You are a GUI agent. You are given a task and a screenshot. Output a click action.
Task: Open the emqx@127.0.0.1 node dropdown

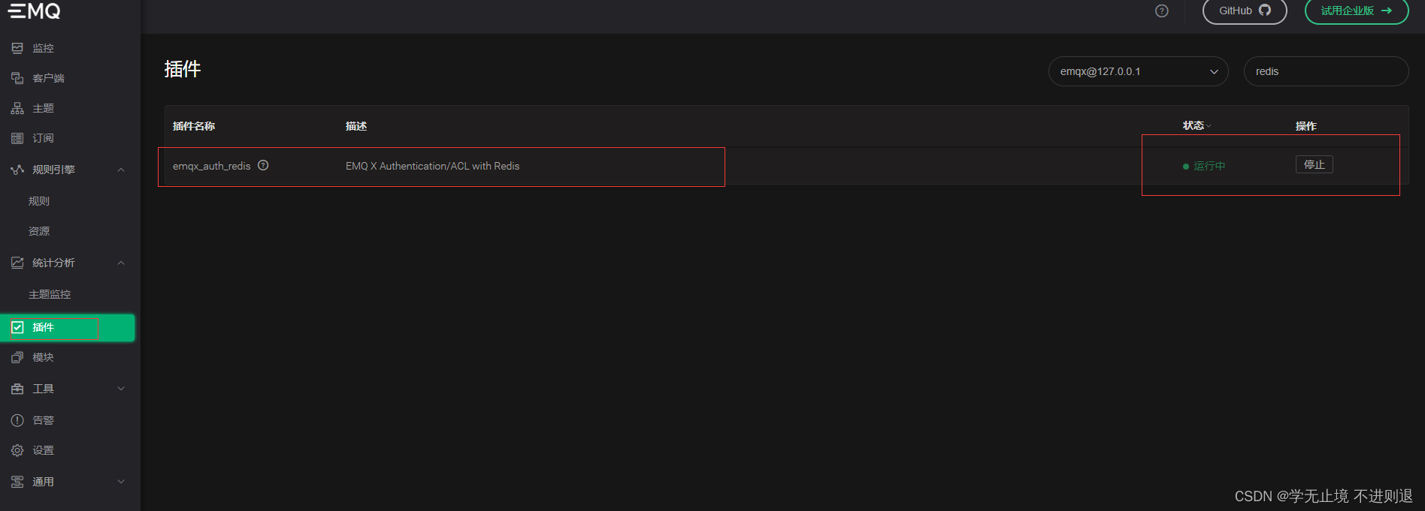[1138, 71]
